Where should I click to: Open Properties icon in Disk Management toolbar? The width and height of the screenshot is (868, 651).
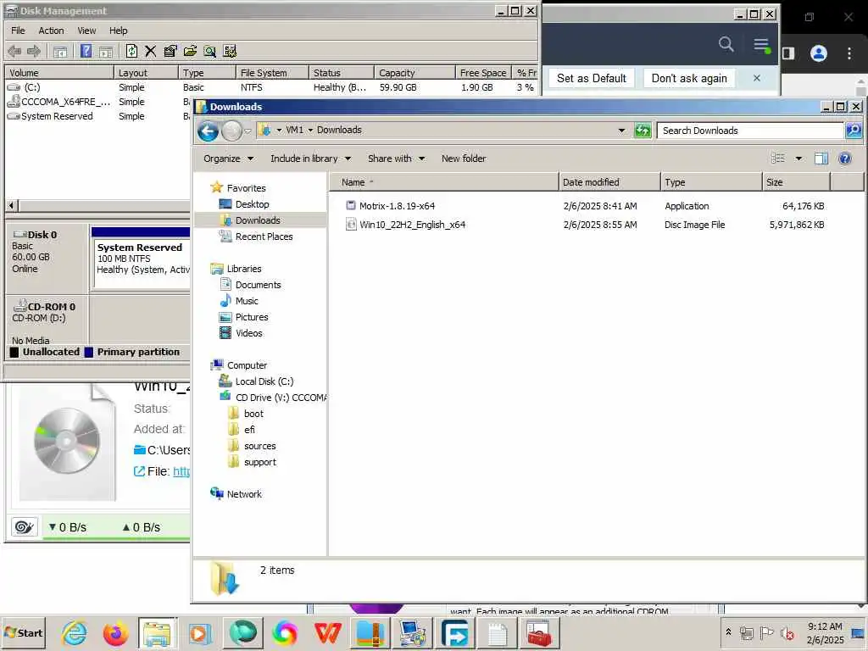tap(170, 51)
